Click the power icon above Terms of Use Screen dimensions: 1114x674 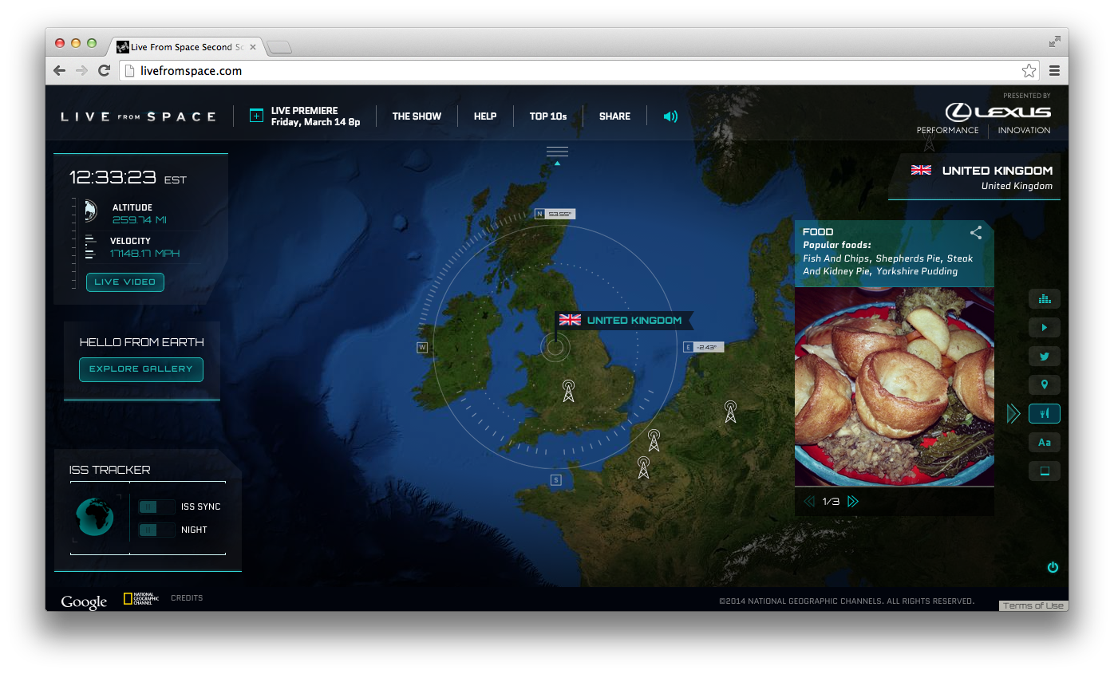(x=1053, y=567)
